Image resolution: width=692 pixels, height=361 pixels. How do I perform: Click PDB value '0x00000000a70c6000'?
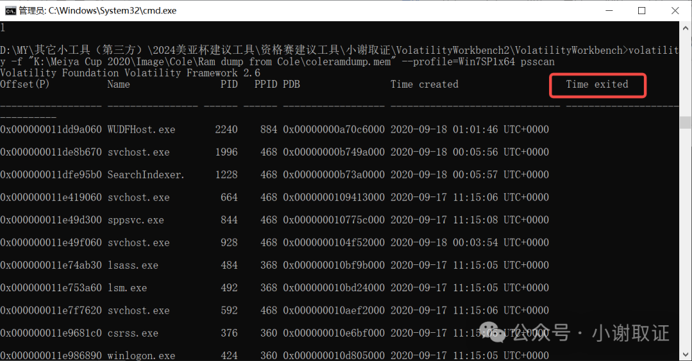pos(334,129)
